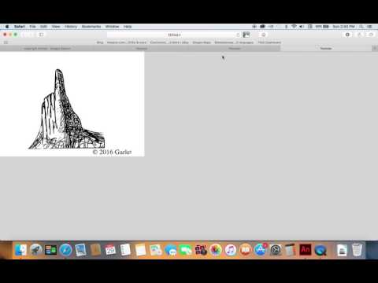Open App Store icon in dock
This screenshot has width=378, height=283.
click(261, 250)
